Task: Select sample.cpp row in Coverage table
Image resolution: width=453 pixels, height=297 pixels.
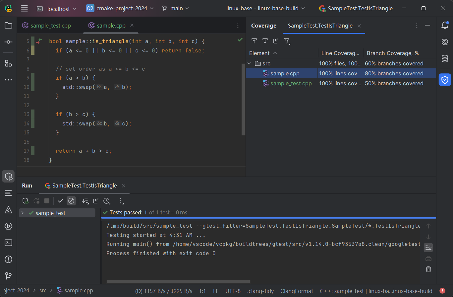Action: [x=341, y=73]
